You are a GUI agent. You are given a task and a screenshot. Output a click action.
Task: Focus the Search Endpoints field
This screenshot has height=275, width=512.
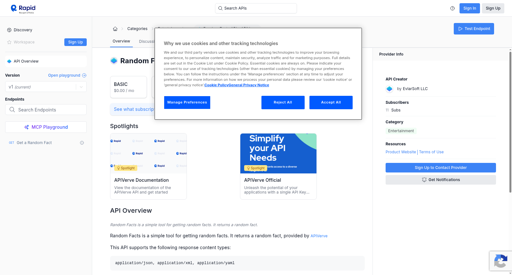coord(46,110)
